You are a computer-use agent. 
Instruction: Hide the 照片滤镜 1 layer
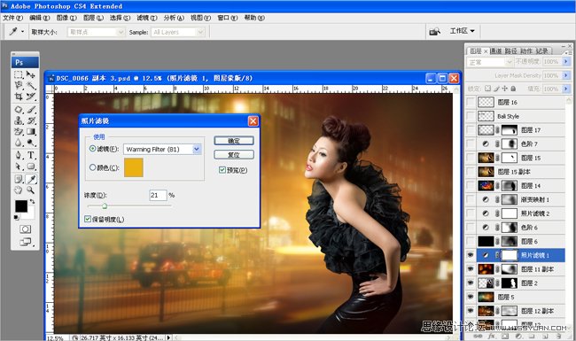(471, 255)
